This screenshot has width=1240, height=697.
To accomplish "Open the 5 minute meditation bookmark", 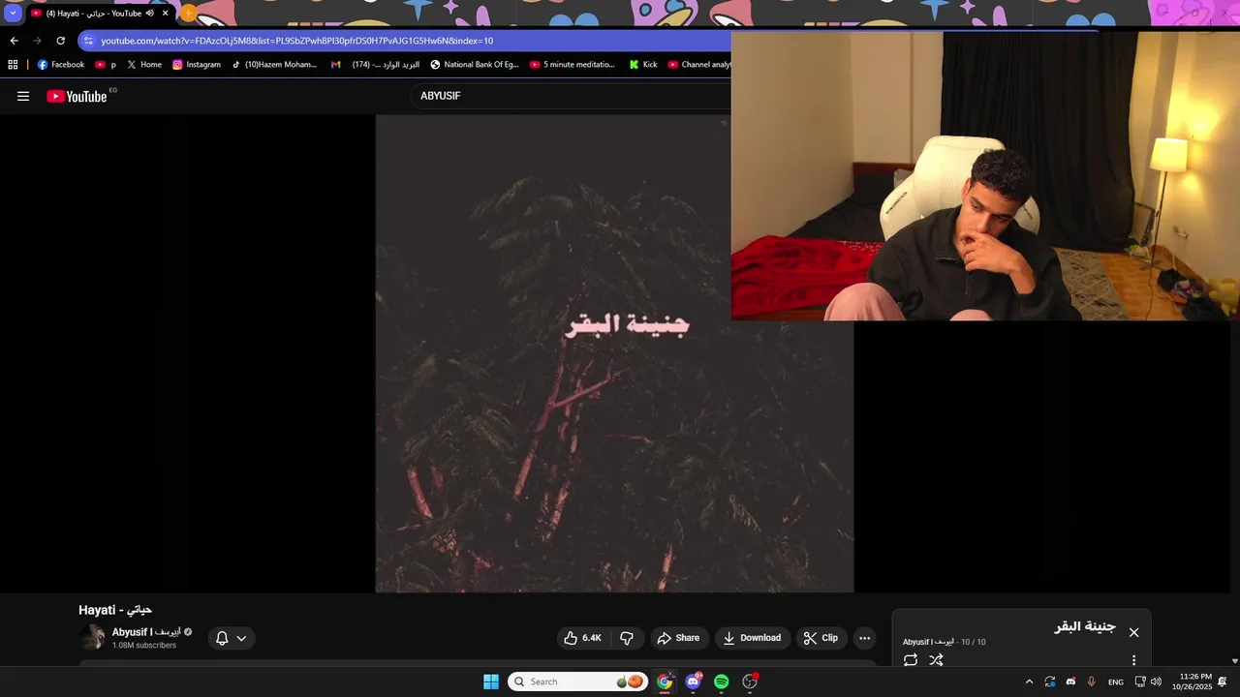I will (x=573, y=65).
